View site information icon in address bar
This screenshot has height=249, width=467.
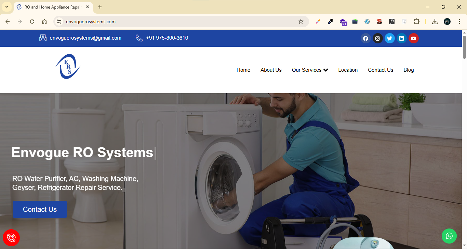click(59, 22)
